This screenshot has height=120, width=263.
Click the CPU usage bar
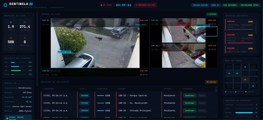(19, 63)
